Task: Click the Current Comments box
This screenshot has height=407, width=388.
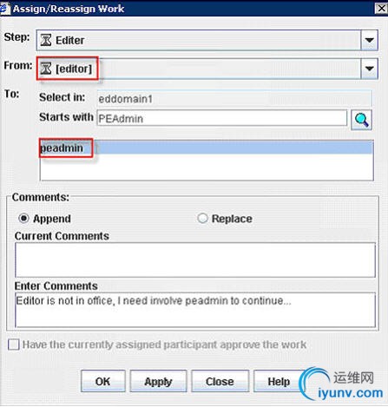Action: click(195, 259)
